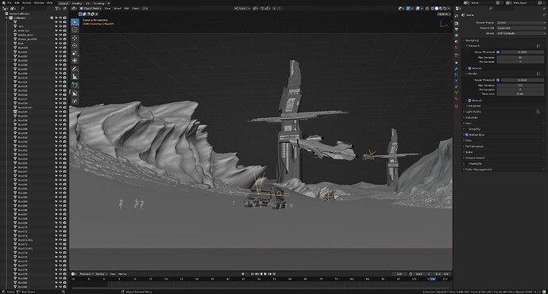Open the Edit menu
This screenshot has height=294, width=548.
[17, 3]
